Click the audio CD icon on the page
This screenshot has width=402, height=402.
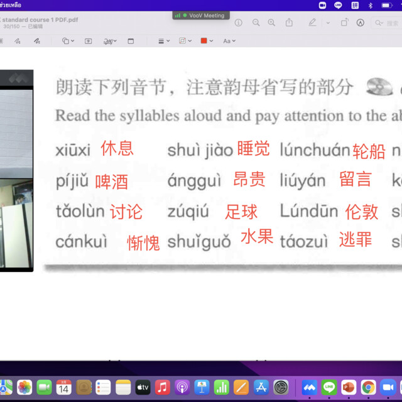pos(379,87)
